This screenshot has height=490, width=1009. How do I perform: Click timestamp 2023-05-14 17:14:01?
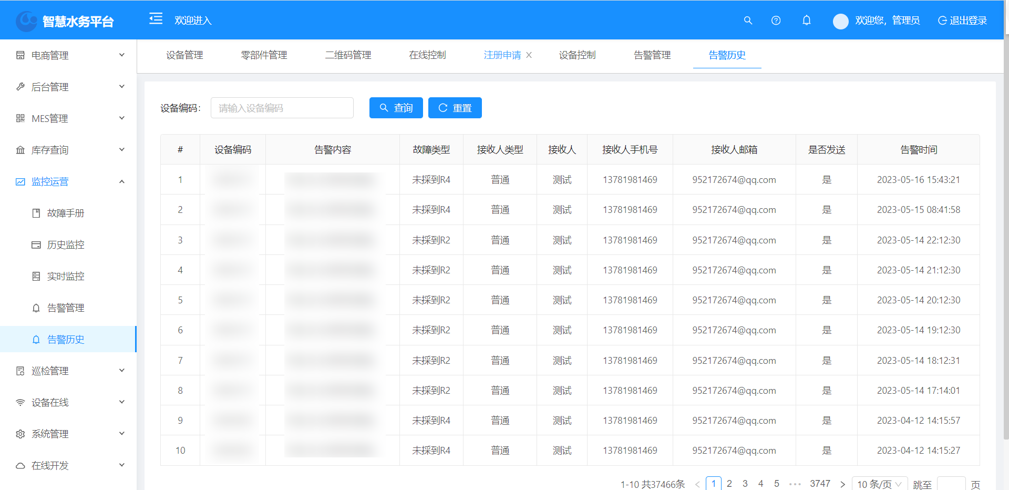(919, 391)
